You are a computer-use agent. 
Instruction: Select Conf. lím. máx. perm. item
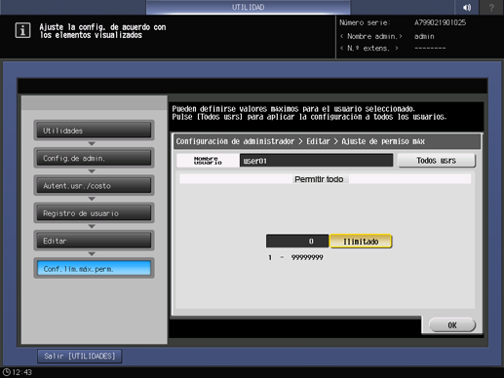(94, 269)
